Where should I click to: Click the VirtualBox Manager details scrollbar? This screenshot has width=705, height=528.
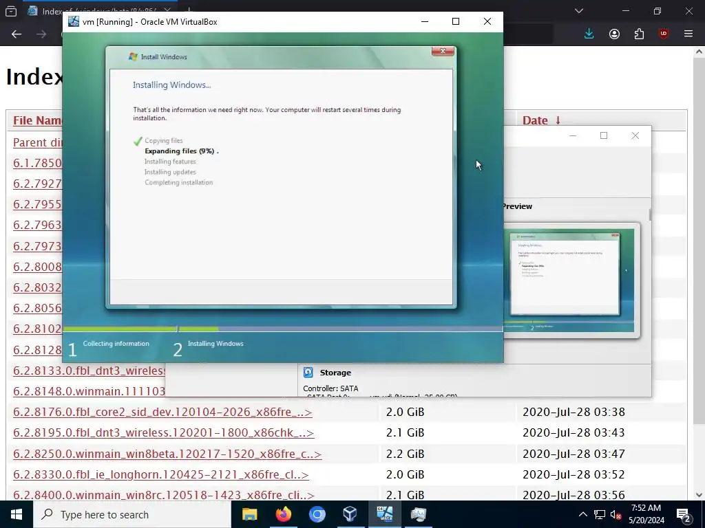pos(650,214)
